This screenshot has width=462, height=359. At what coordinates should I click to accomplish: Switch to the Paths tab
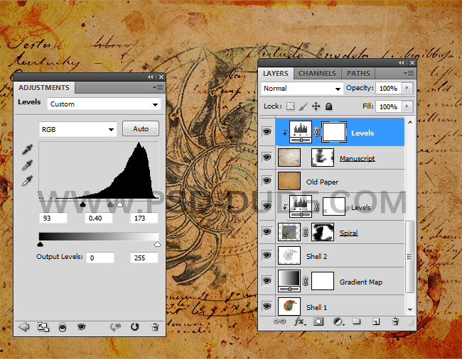pyautogui.click(x=358, y=74)
